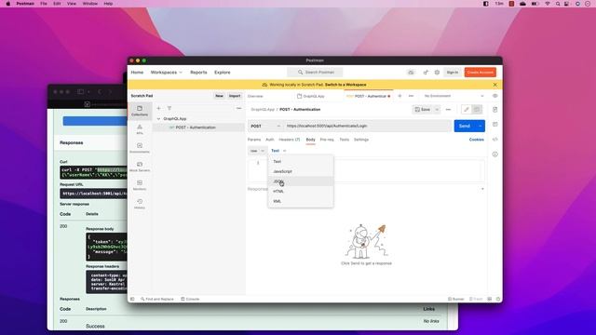Open the documentation icon in the right sidebar
The width and height of the screenshot is (596, 335).
coord(494,110)
